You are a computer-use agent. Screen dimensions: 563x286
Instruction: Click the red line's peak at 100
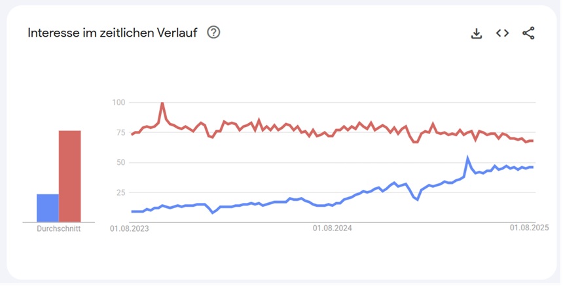coord(162,103)
